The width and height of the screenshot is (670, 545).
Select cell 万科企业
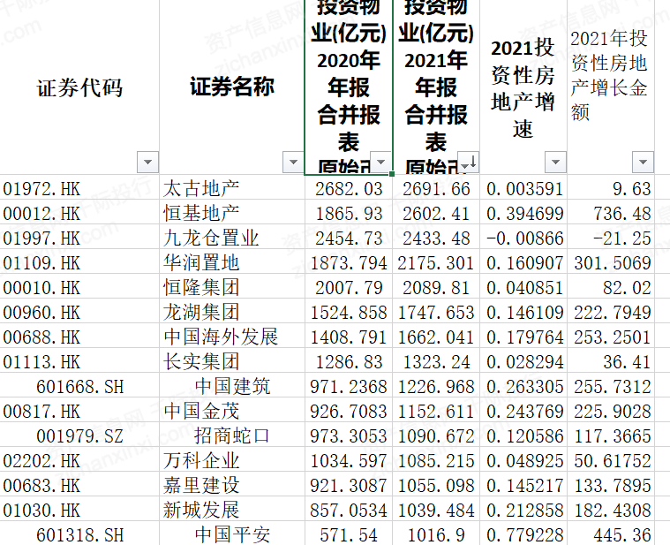click(x=232, y=460)
